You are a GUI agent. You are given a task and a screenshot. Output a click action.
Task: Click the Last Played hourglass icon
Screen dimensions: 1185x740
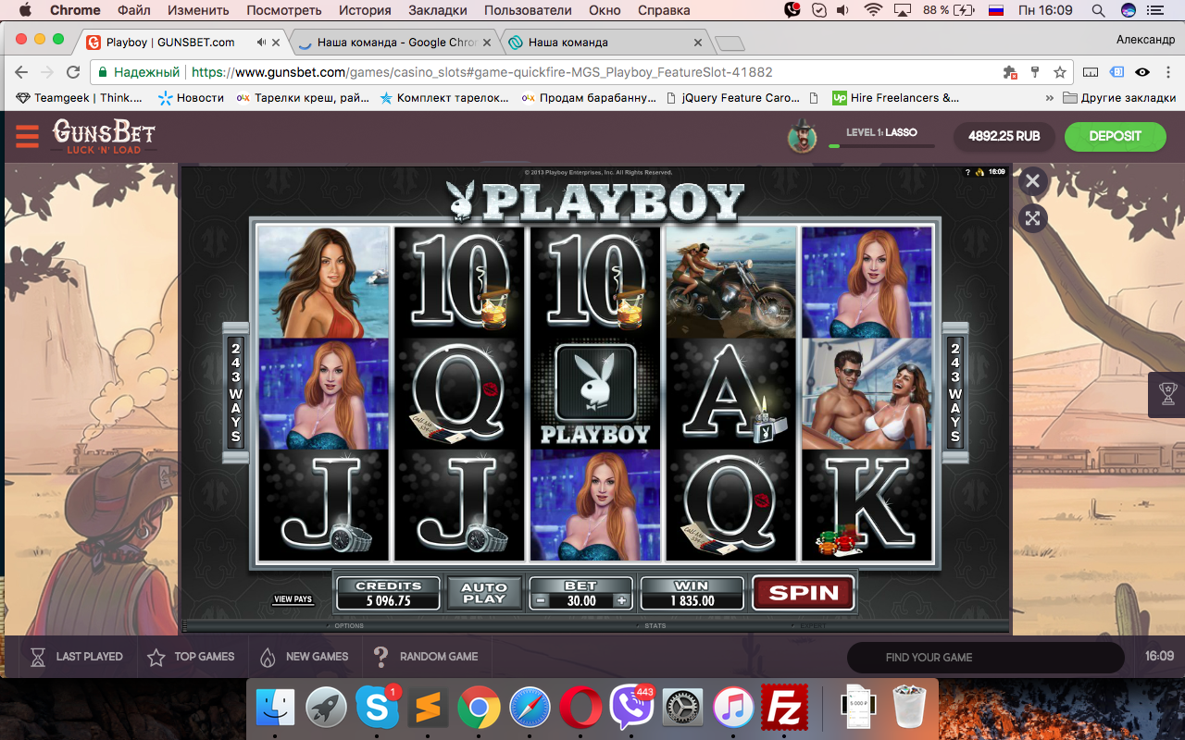coord(38,657)
